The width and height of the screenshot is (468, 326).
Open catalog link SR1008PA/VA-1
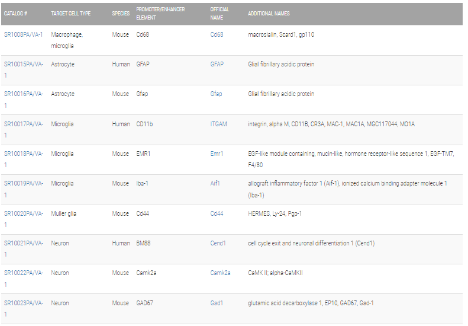point(23,35)
